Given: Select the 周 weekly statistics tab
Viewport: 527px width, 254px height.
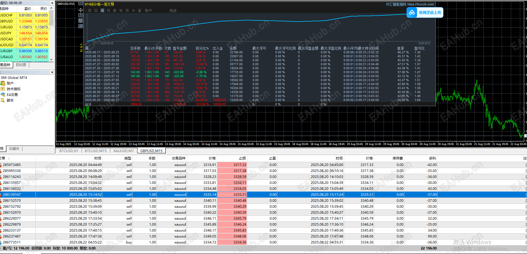Looking at the screenshot, I should click(102, 11).
